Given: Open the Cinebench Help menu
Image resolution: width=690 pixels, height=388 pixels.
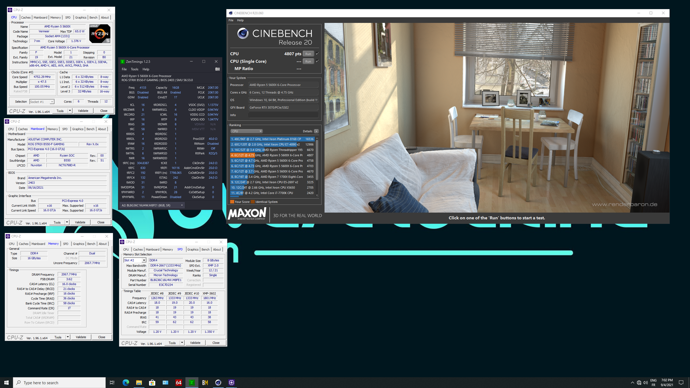Looking at the screenshot, I should tap(240, 20).
